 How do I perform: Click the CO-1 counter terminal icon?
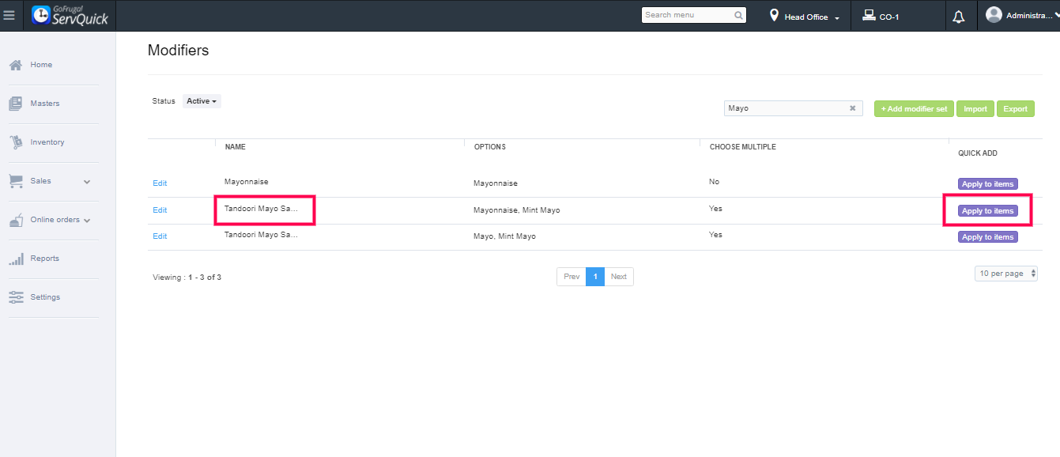869,15
